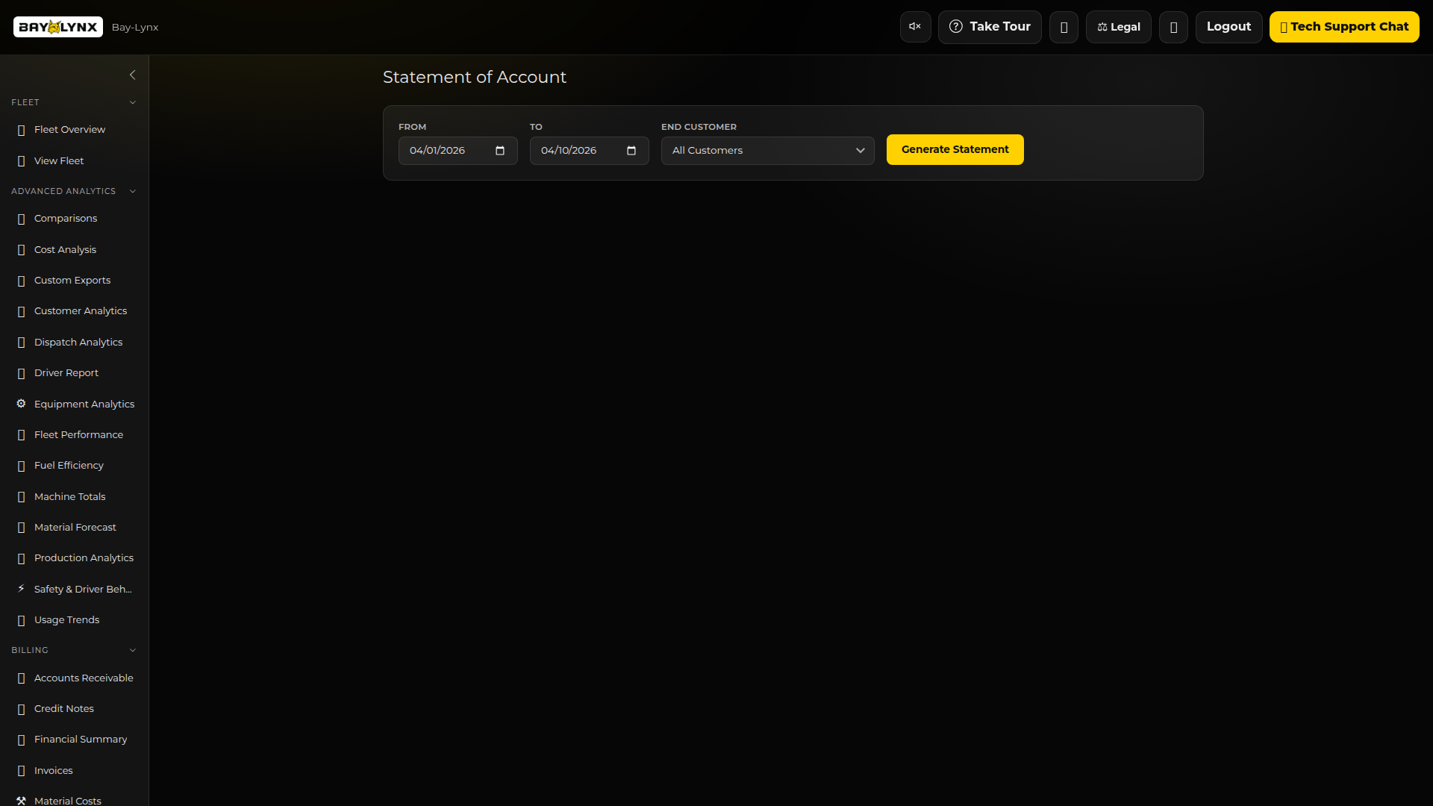
Task: Click the Equipment Analytics gear icon
Action: 21,404
